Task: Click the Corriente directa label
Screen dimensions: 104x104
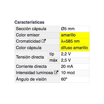Action: pos(31,67)
